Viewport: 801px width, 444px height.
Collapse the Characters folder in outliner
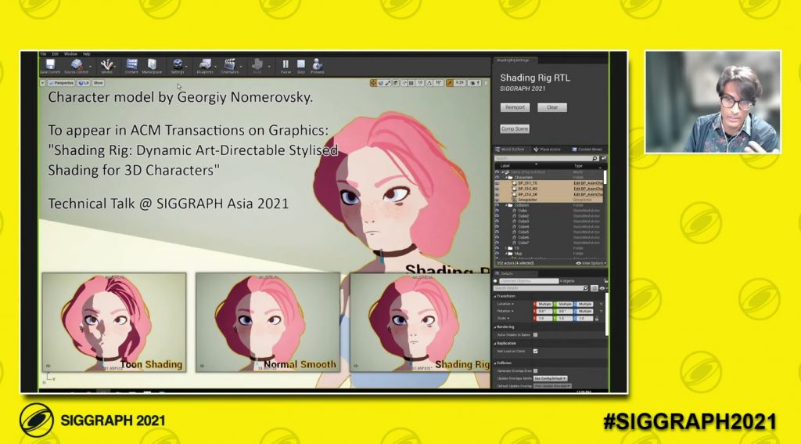coord(506,178)
